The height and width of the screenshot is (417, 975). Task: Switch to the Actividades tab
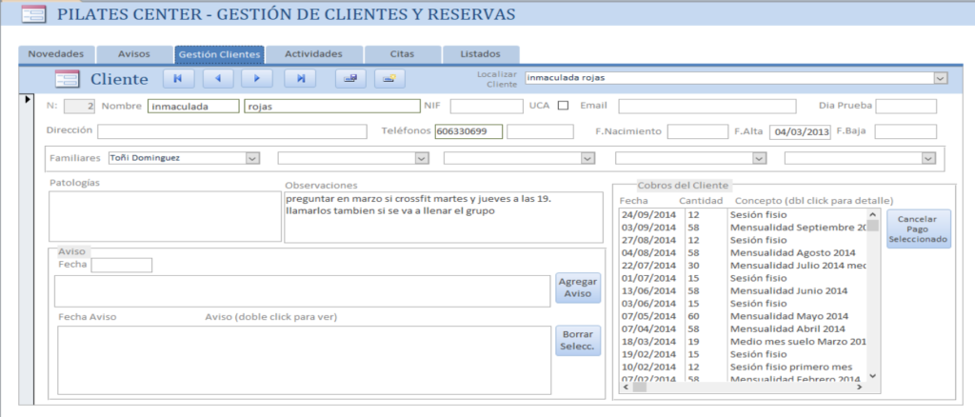[313, 54]
